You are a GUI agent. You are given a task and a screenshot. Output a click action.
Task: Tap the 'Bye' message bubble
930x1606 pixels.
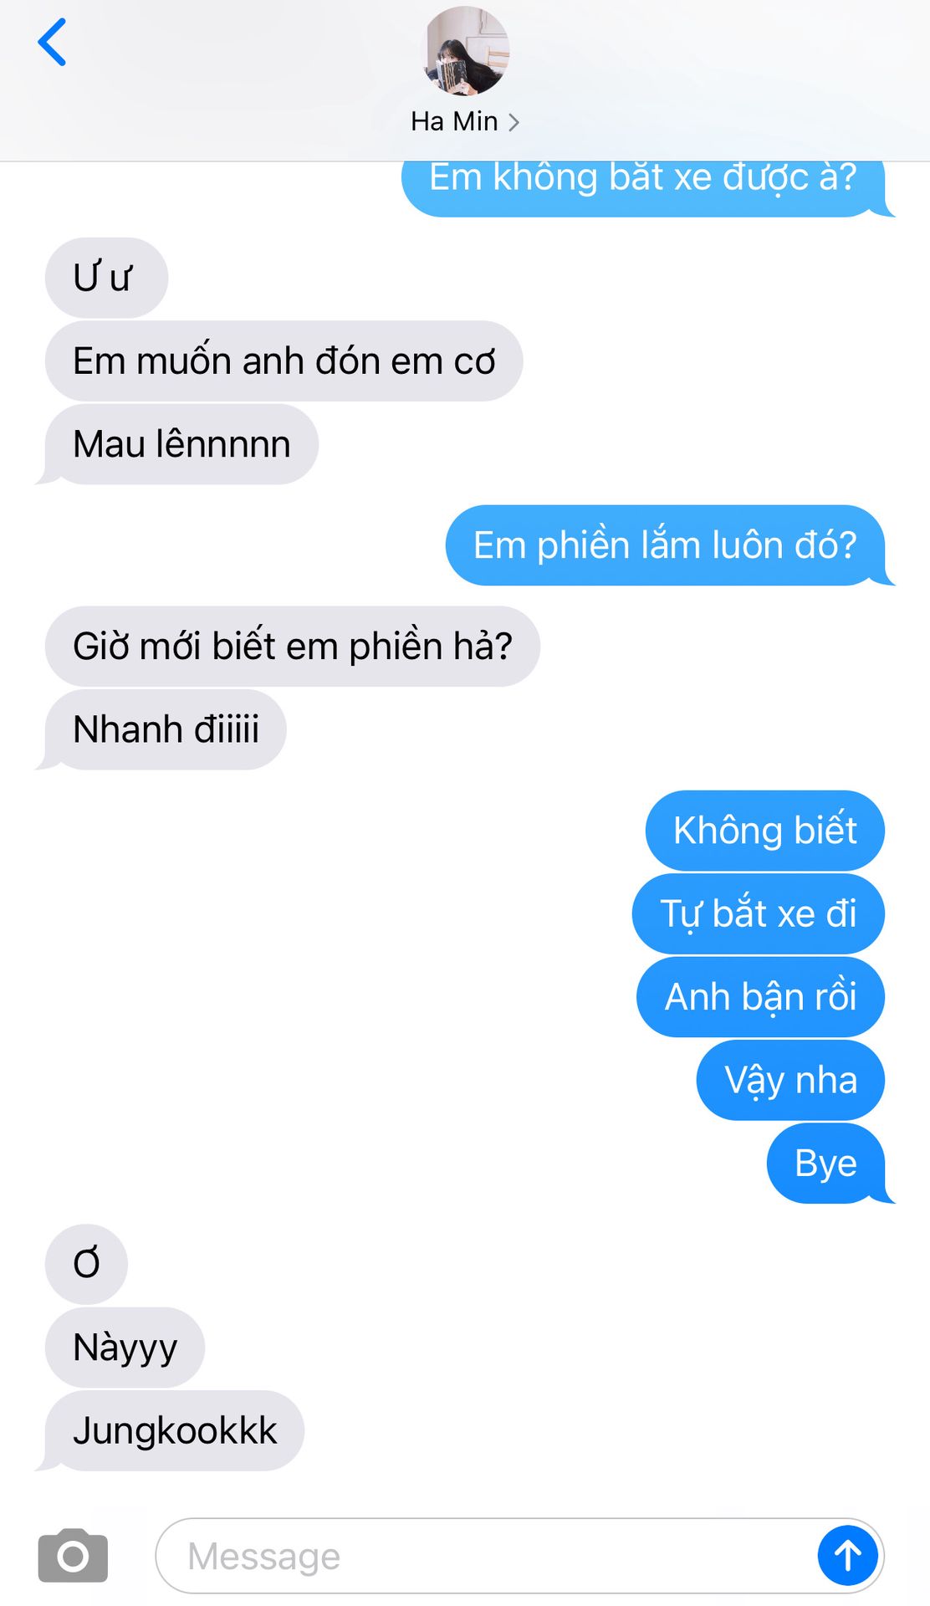(x=830, y=1163)
